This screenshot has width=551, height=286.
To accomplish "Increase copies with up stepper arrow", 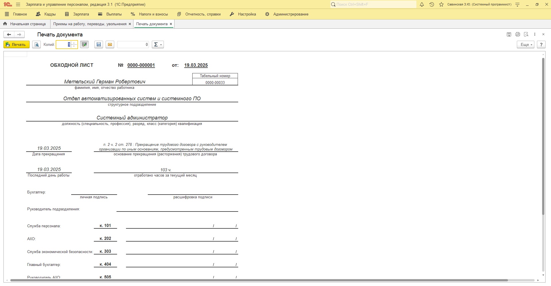I will (x=74, y=43).
